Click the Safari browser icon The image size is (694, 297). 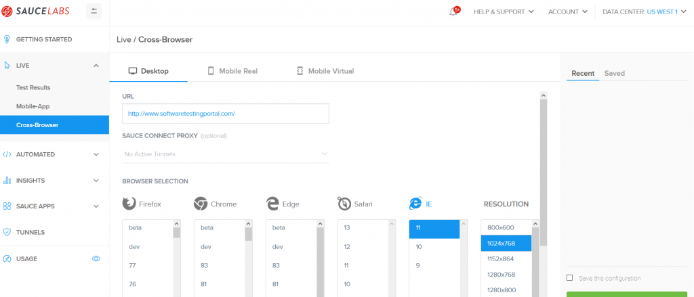click(344, 204)
